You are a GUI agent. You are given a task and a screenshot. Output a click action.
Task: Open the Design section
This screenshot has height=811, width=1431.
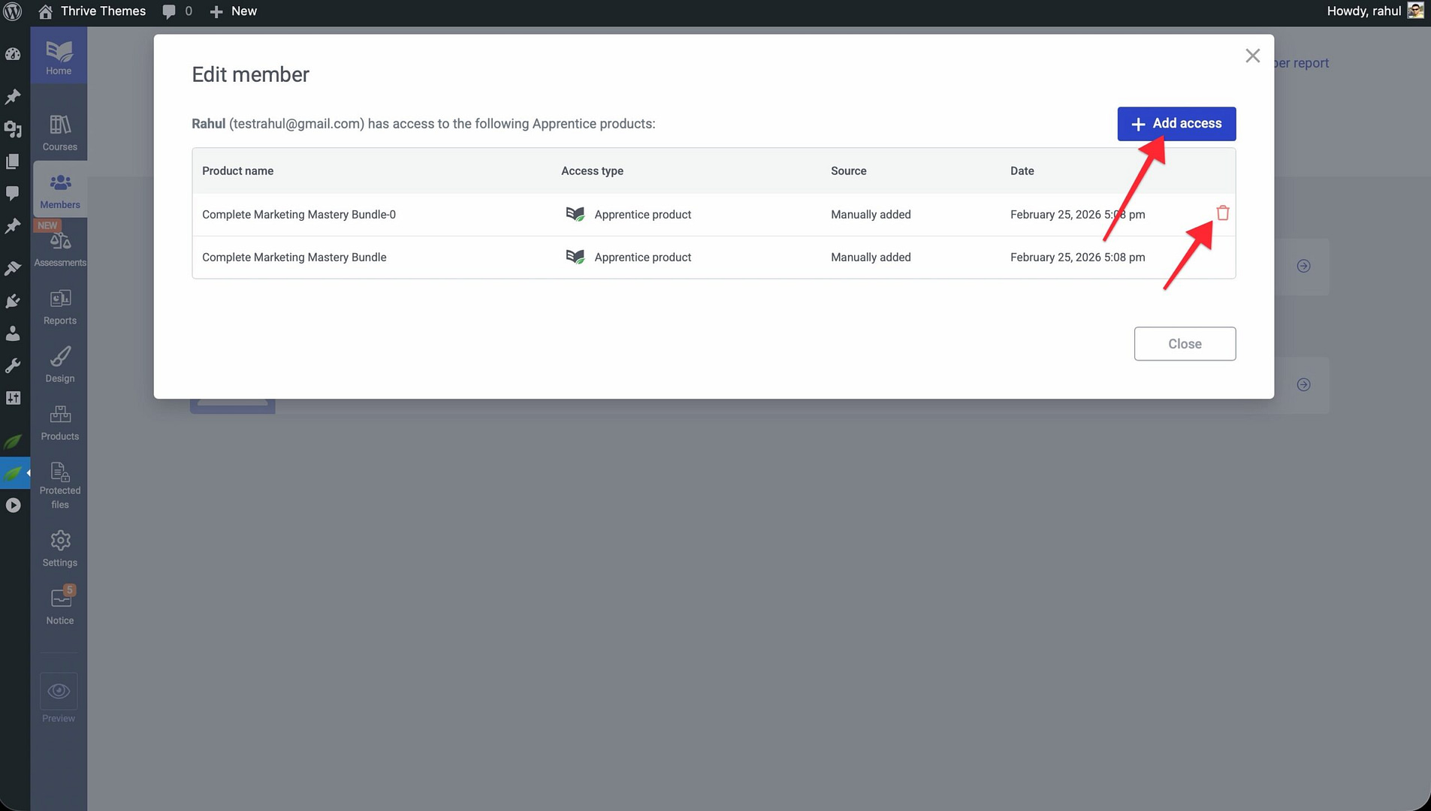(59, 365)
